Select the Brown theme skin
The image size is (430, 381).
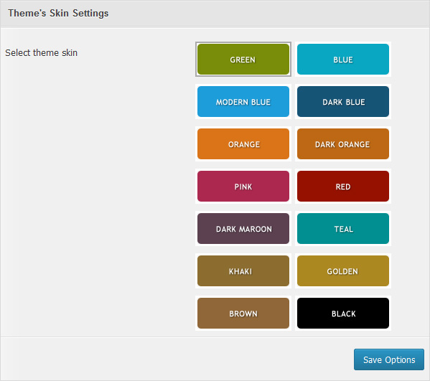click(243, 314)
